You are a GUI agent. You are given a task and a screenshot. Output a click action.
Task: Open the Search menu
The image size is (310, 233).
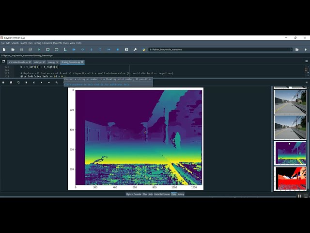15,43
